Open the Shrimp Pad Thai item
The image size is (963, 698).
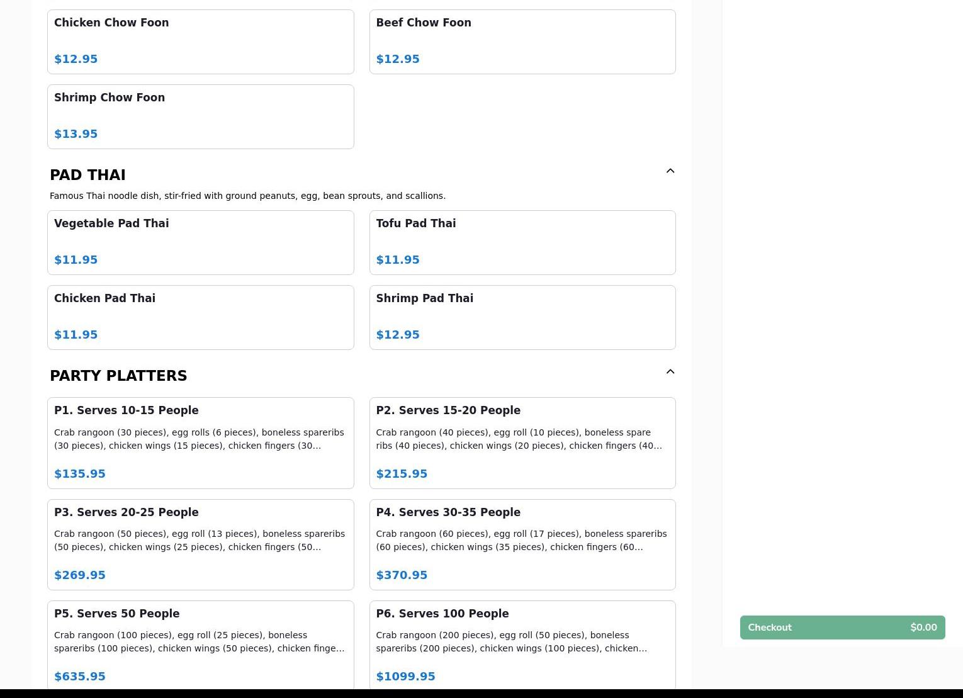522,317
